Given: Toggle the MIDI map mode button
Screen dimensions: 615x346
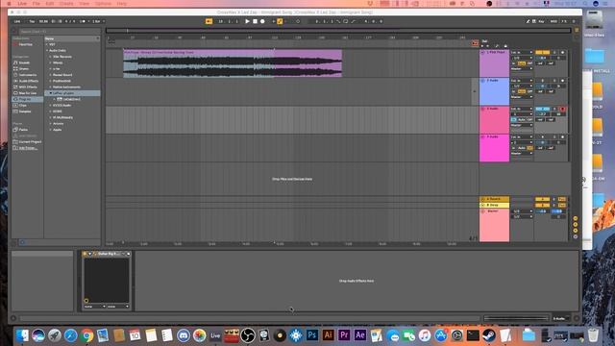Looking at the screenshot, I should coord(553,21).
